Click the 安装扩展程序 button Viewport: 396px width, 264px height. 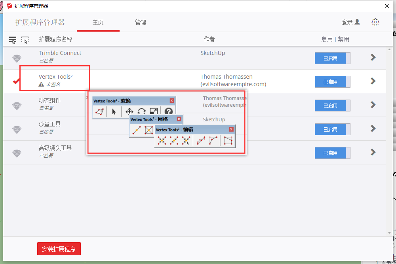pyautogui.click(x=59, y=249)
